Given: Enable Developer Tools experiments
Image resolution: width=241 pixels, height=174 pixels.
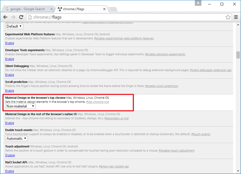Looking at the screenshot, I should [x=10, y=59].
